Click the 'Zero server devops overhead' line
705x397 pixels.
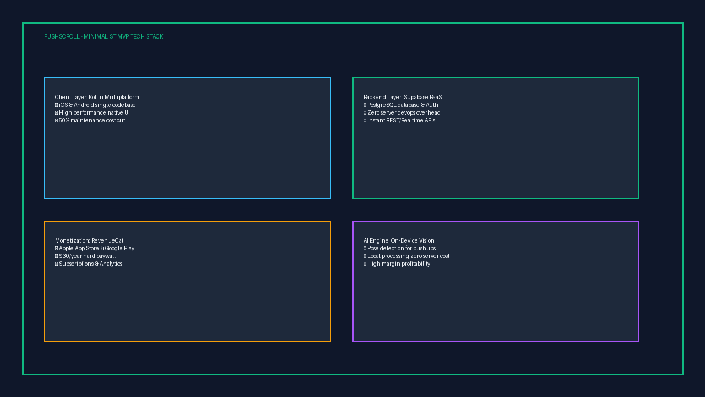pyautogui.click(x=402, y=113)
